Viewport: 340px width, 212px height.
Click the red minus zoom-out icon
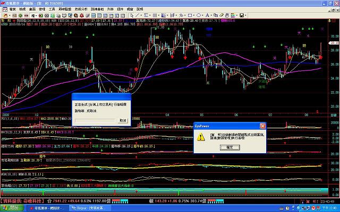point(26,15)
